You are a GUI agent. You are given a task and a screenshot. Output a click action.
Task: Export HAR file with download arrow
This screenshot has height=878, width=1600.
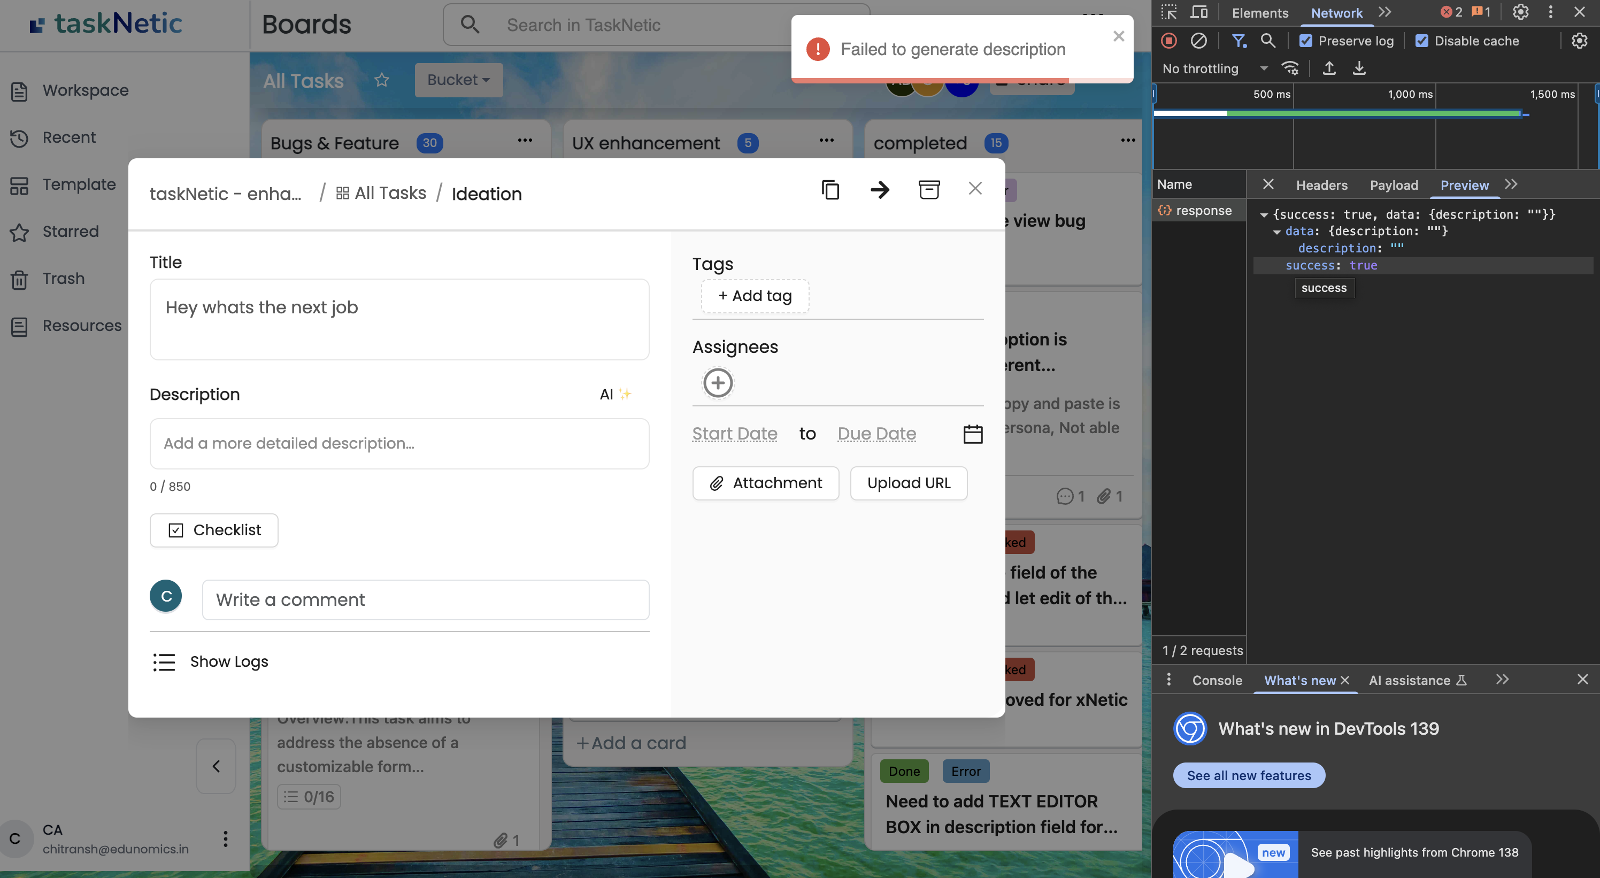pyautogui.click(x=1358, y=68)
